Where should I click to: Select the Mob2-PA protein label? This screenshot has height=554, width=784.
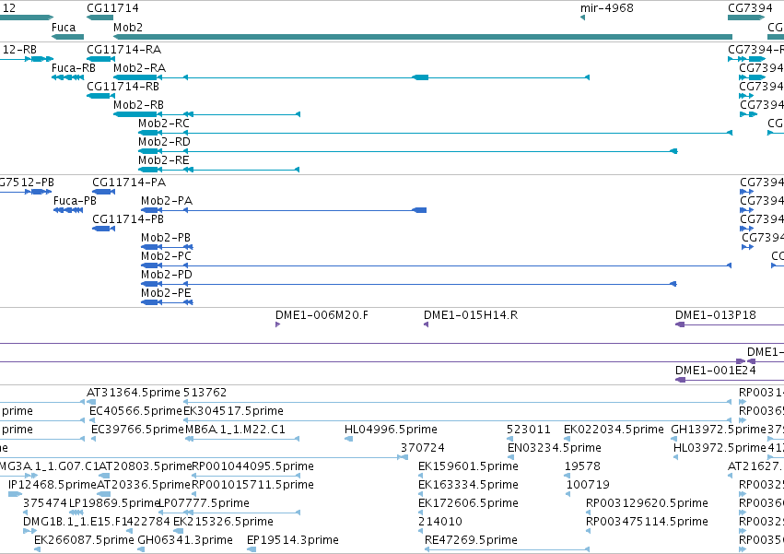point(167,201)
